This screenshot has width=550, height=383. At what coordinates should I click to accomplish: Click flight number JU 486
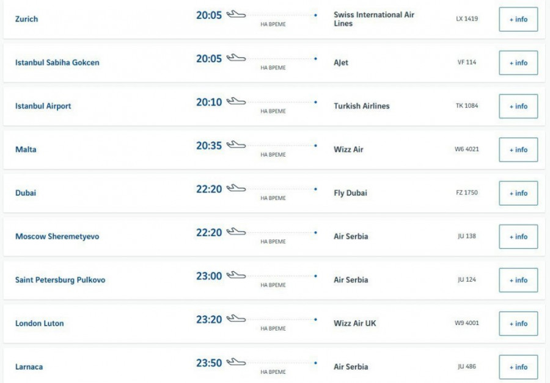pyautogui.click(x=467, y=367)
